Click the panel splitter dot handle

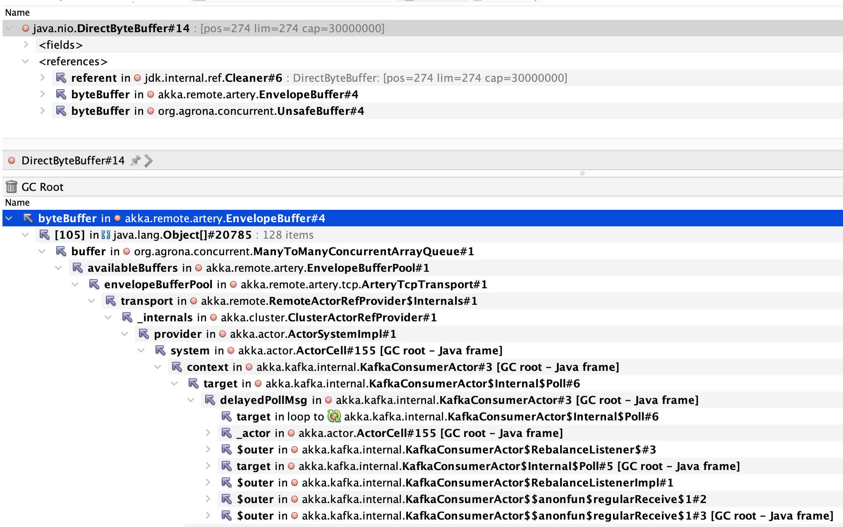pos(582,173)
